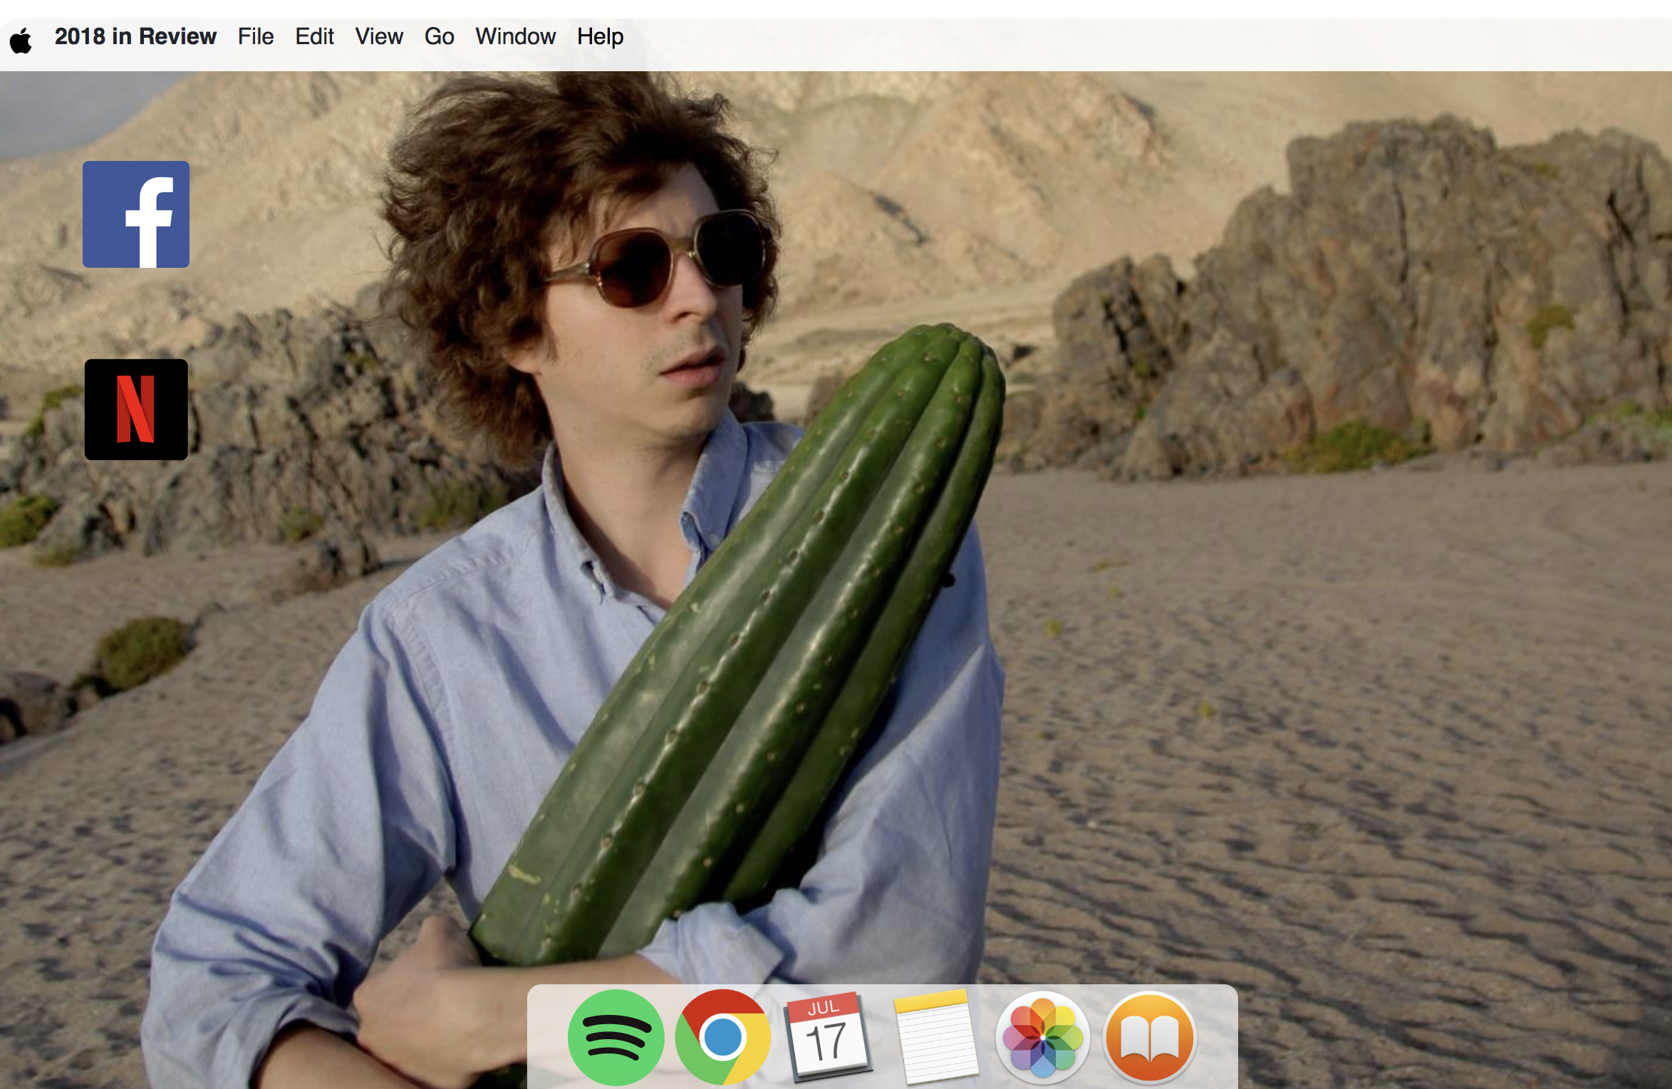Open the Photos app in dock
Viewport: 1672px width, 1089px height.
coord(1042,1037)
